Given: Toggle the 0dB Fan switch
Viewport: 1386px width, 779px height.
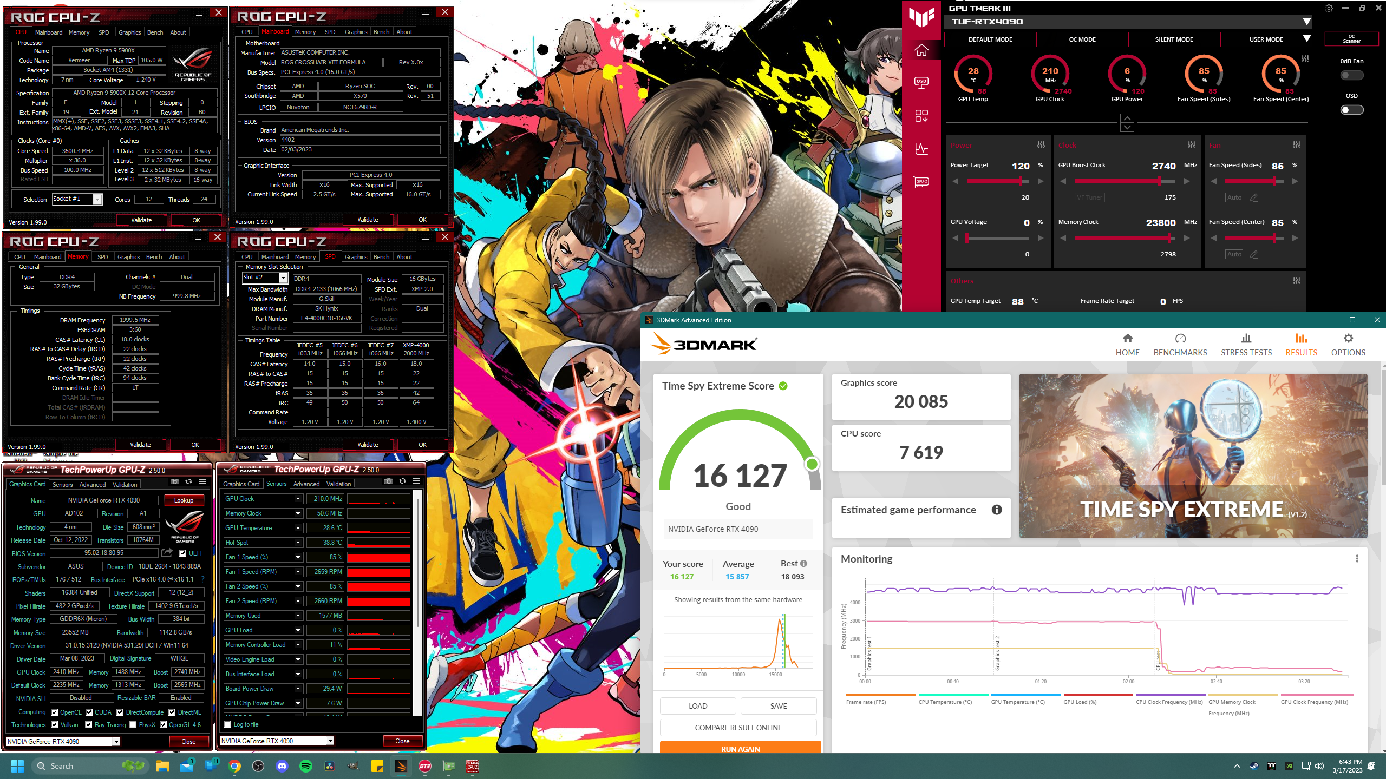Looking at the screenshot, I should (1351, 75).
